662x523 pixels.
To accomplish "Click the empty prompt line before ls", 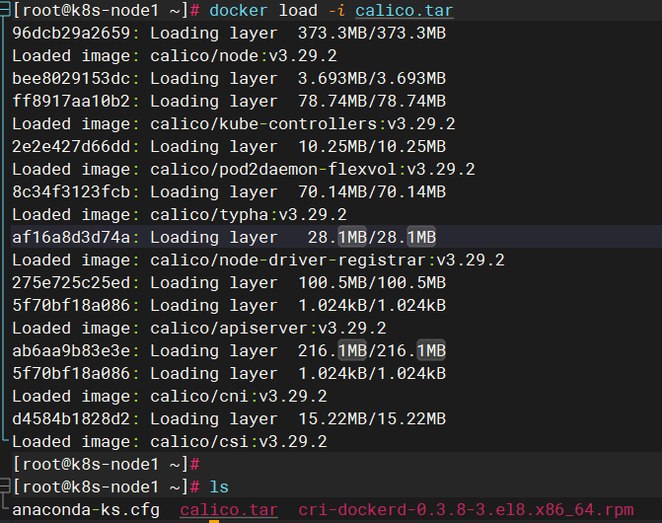I will [106, 465].
